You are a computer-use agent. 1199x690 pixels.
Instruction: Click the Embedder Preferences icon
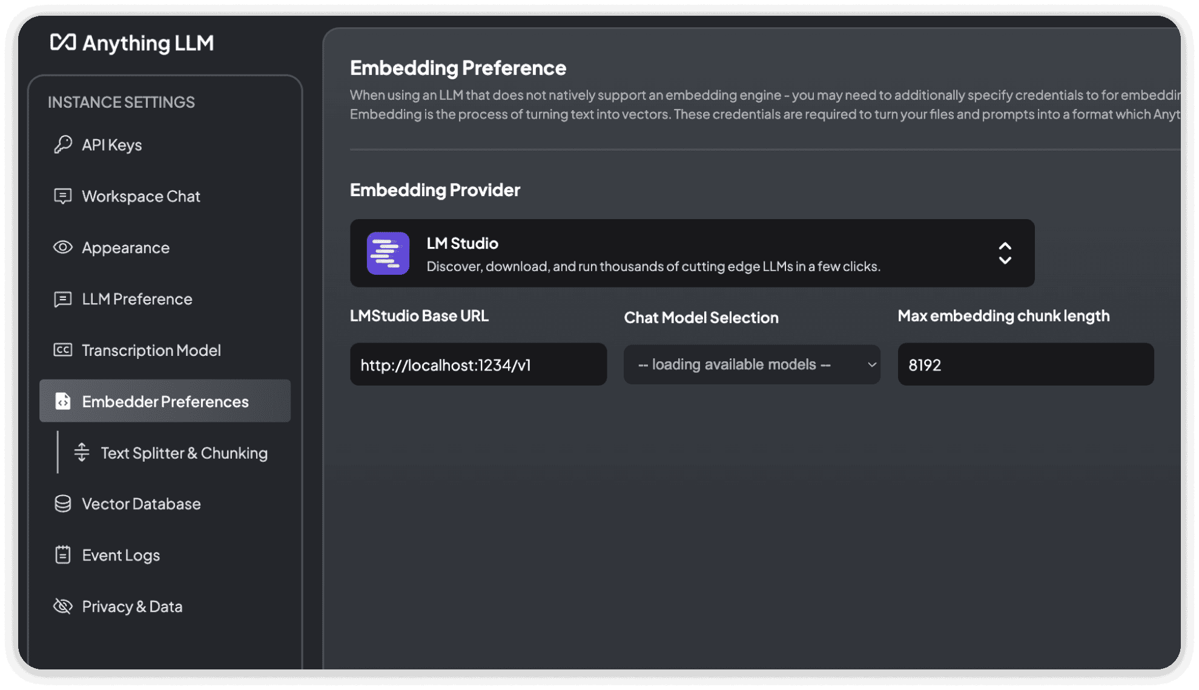tap(64, 401)
